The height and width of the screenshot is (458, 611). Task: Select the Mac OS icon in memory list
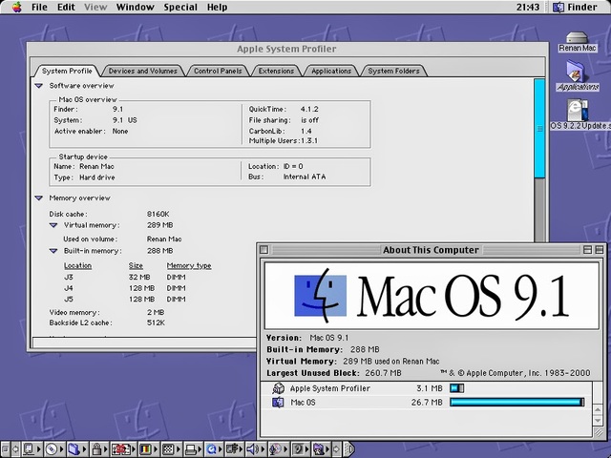pos(278,403)
